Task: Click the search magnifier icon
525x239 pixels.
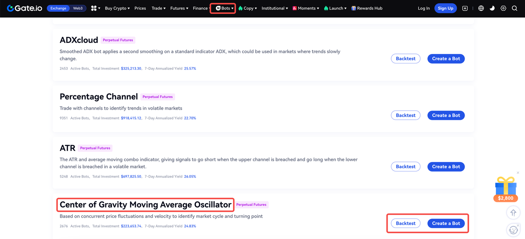Action: [514, 8]
